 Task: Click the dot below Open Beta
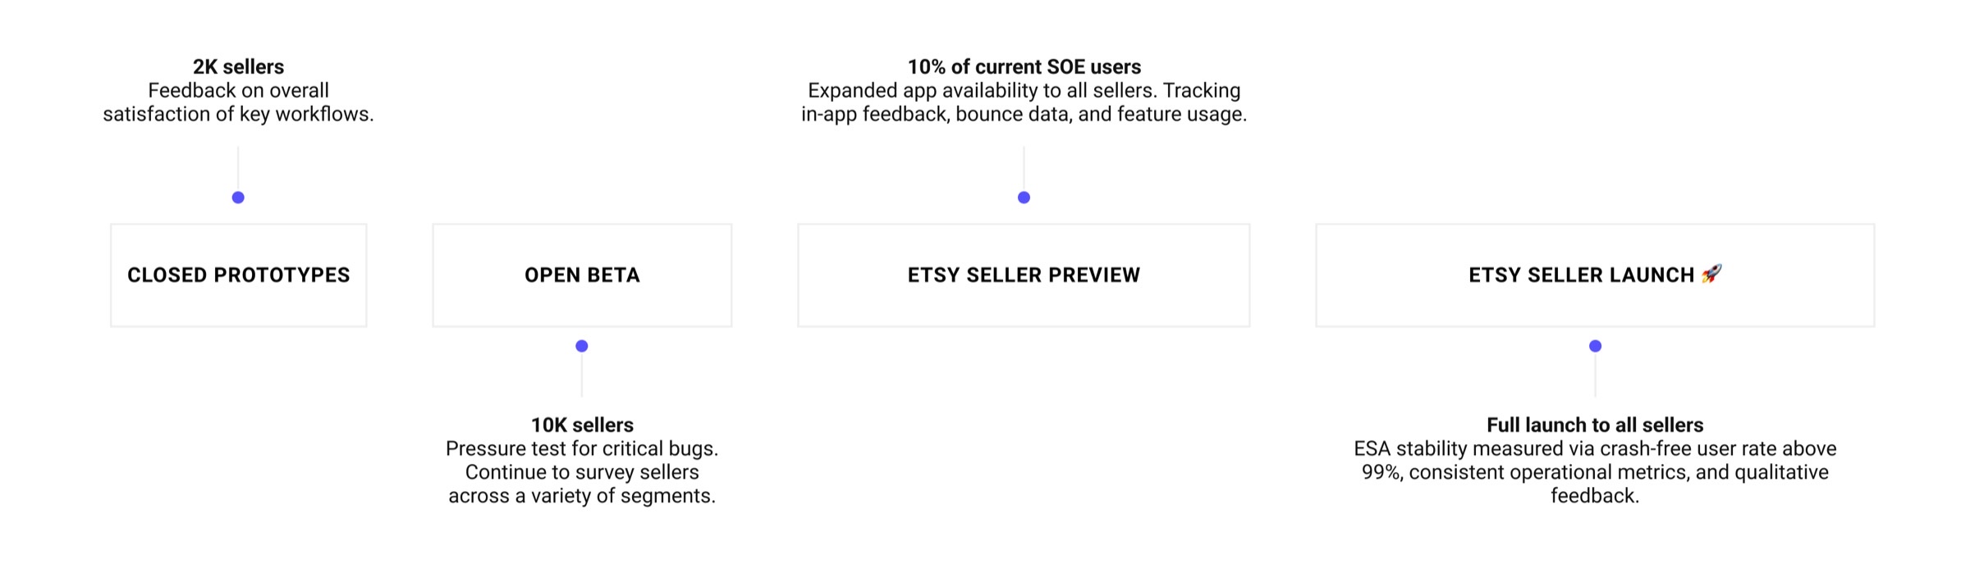[x=582, y=346]
